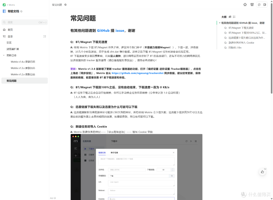Collapse the outline's top heading triangle

[220, 23]
